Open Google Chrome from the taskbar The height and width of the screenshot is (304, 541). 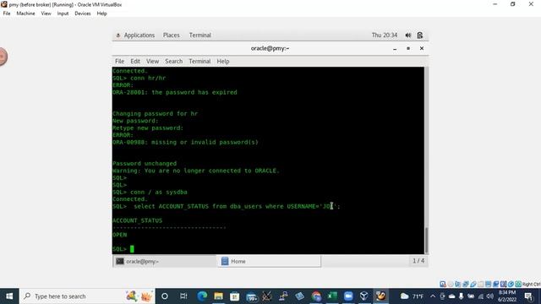316,296
